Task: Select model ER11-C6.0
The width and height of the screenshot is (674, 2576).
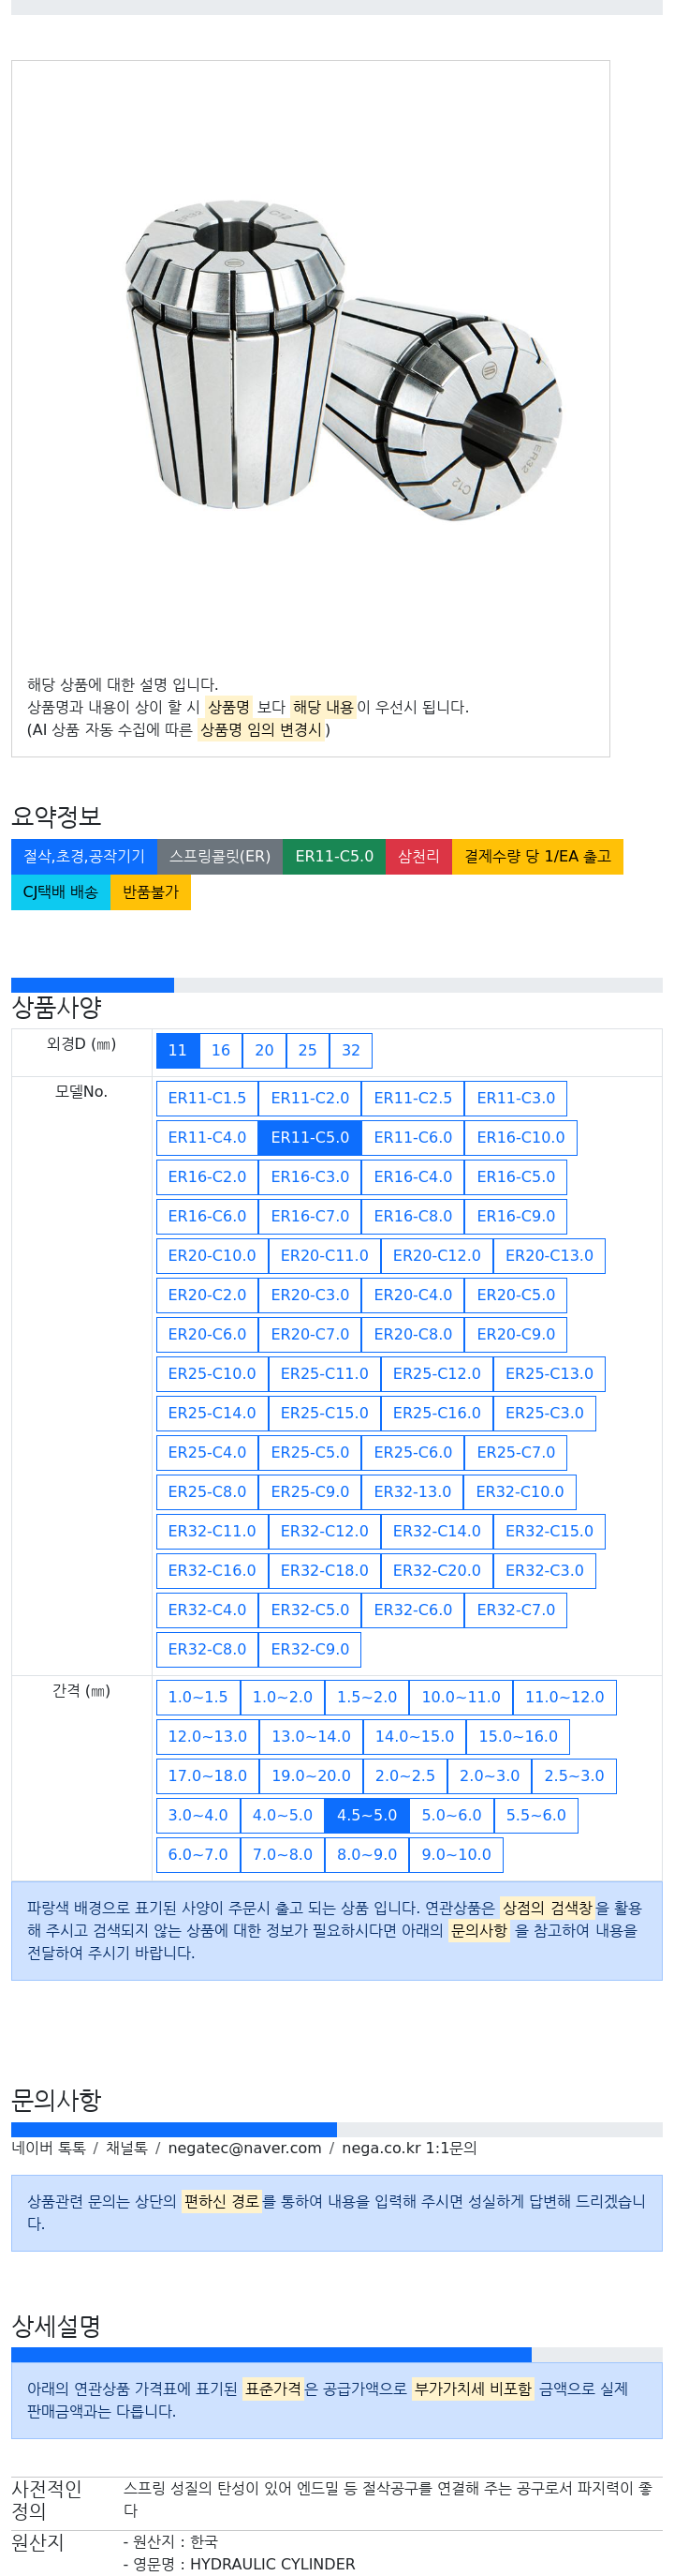Action: (413, 1137)
